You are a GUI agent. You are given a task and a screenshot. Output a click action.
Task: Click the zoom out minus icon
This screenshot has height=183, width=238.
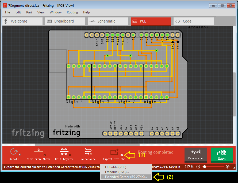coord(198,167)
